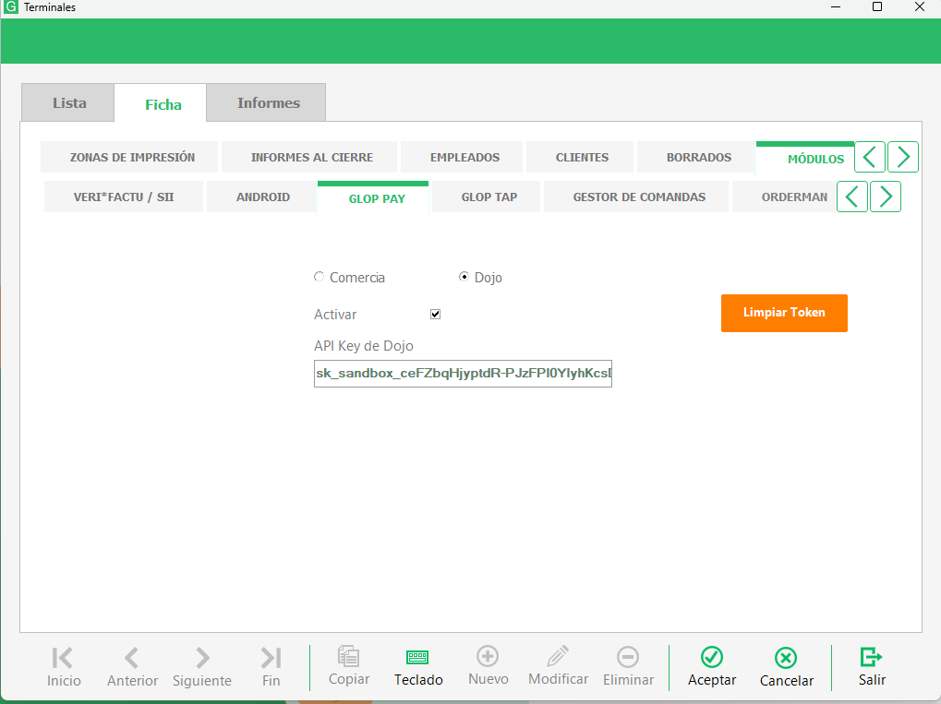
Task: Select the MÓDULOS tab
Action: pos(804,159)
